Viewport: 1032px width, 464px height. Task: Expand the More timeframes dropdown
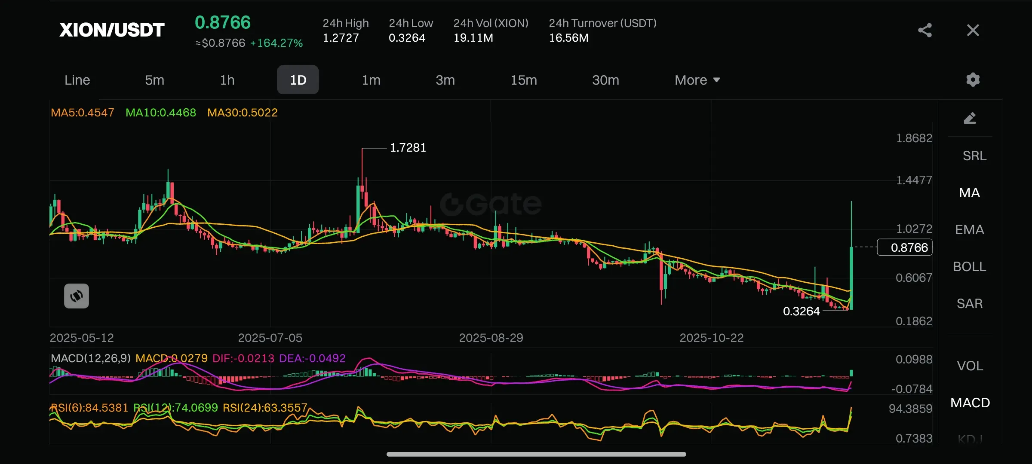[697, 80]
